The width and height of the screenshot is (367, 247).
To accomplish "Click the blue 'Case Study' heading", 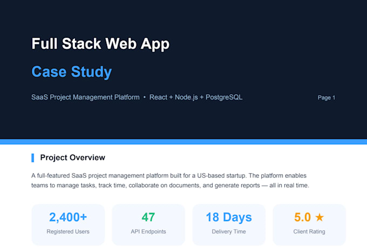I will tap(72, 72).
